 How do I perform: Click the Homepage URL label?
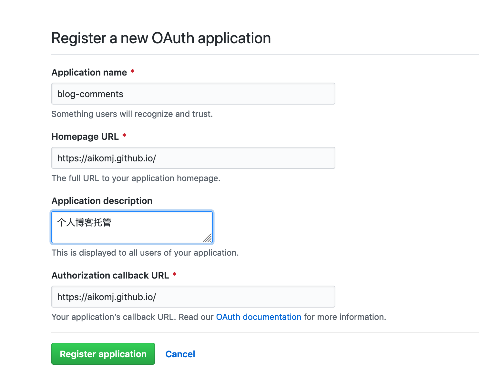coord(85,137)
